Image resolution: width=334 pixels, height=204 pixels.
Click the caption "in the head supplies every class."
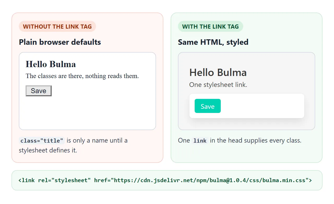256,141
